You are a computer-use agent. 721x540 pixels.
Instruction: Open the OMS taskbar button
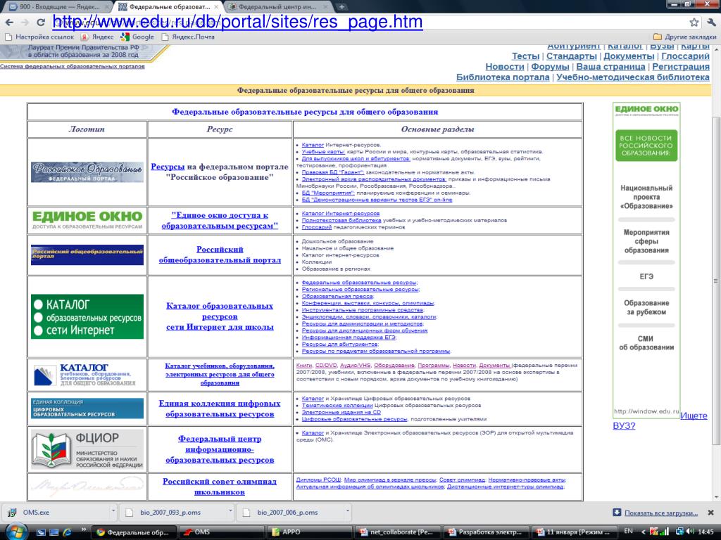220,532
